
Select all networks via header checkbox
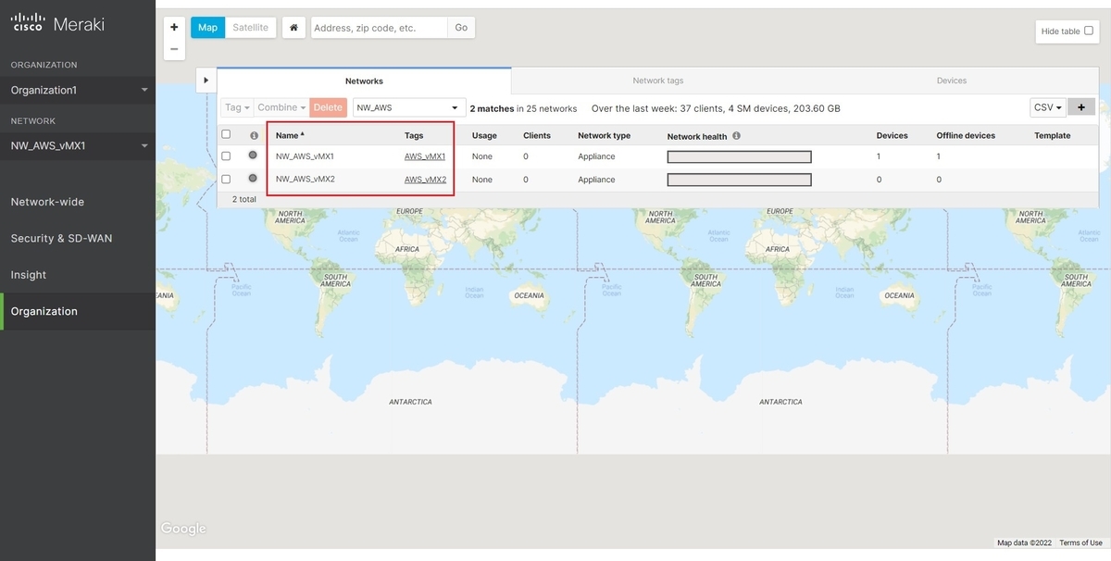click(226, 134)
